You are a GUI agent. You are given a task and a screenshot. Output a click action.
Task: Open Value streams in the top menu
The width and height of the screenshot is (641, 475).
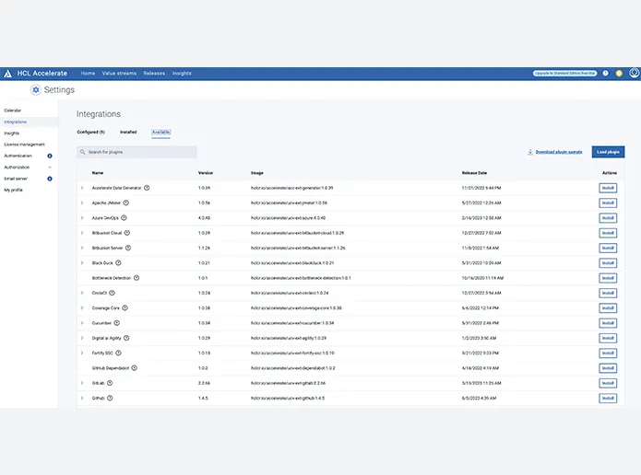click(x=119, y=74)
